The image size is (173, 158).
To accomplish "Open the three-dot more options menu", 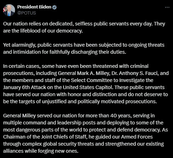I will [x=167, y=7].
